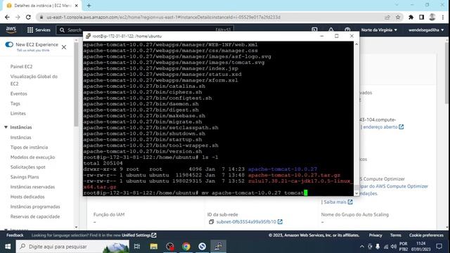The image size is (450, 253).
Task: Open the AWS logo home link
Action: click(11, 30)
